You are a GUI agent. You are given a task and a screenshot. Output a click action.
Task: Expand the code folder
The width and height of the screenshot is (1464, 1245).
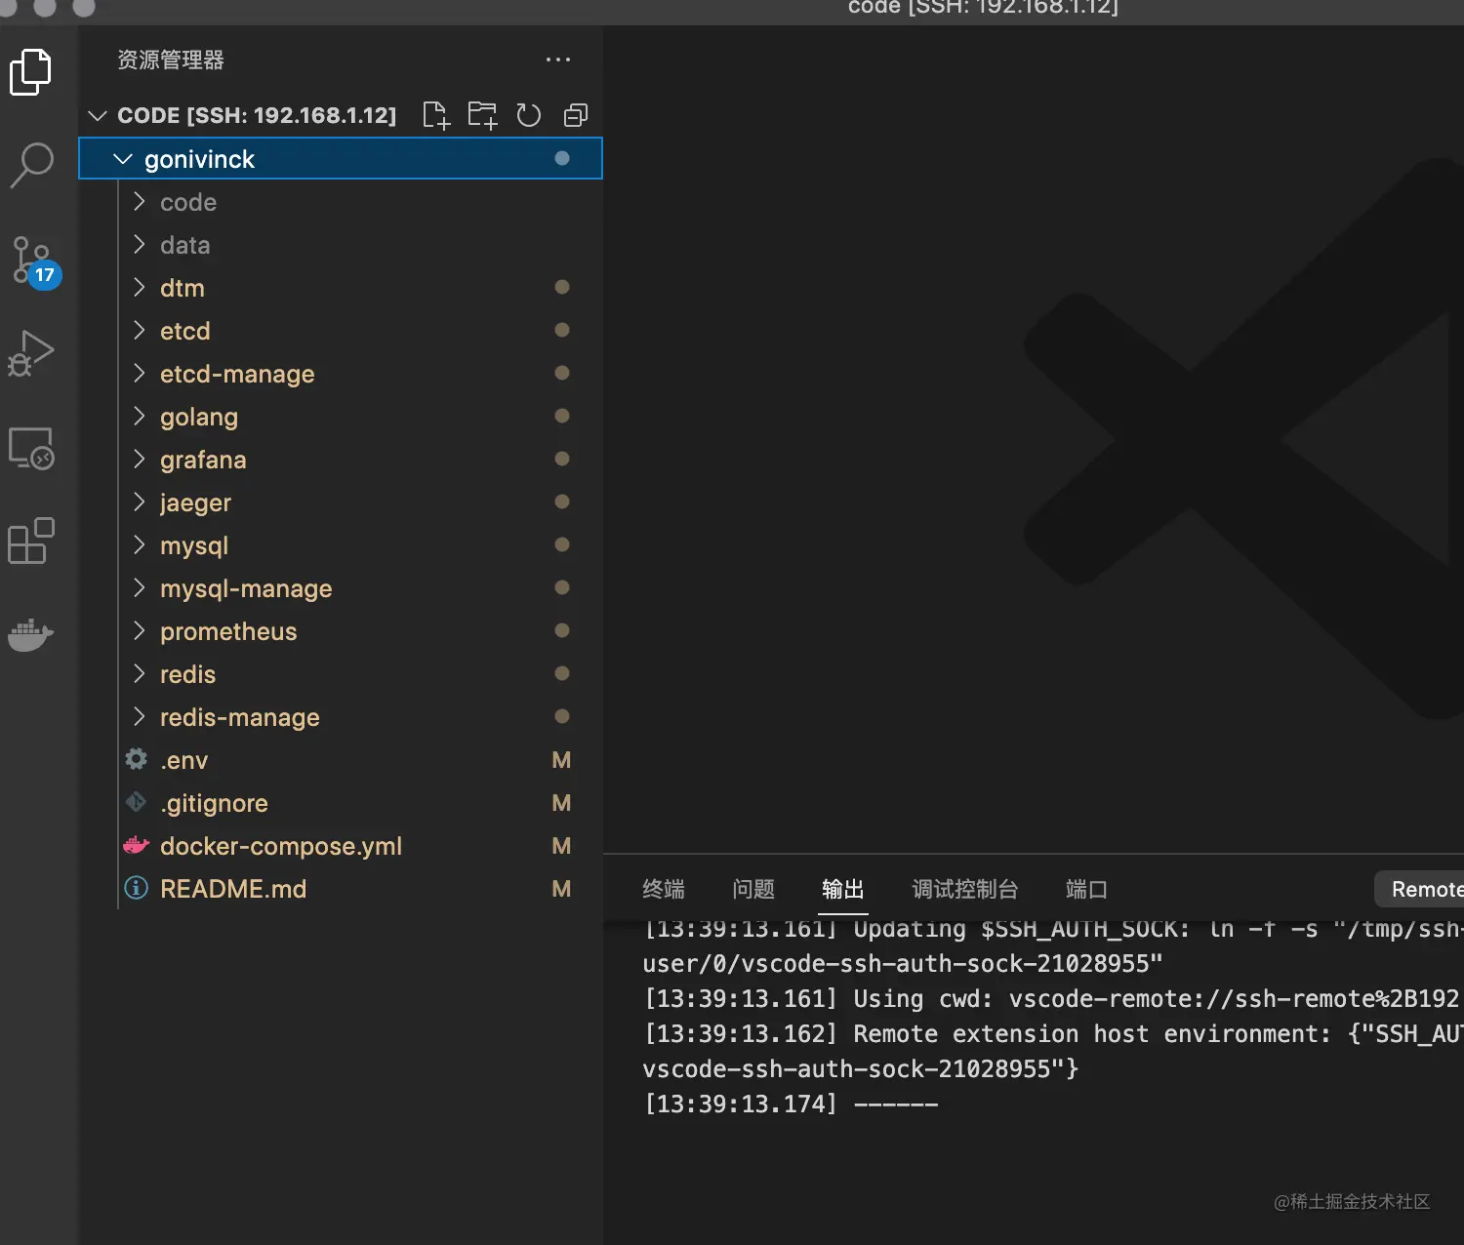[139, 202]
